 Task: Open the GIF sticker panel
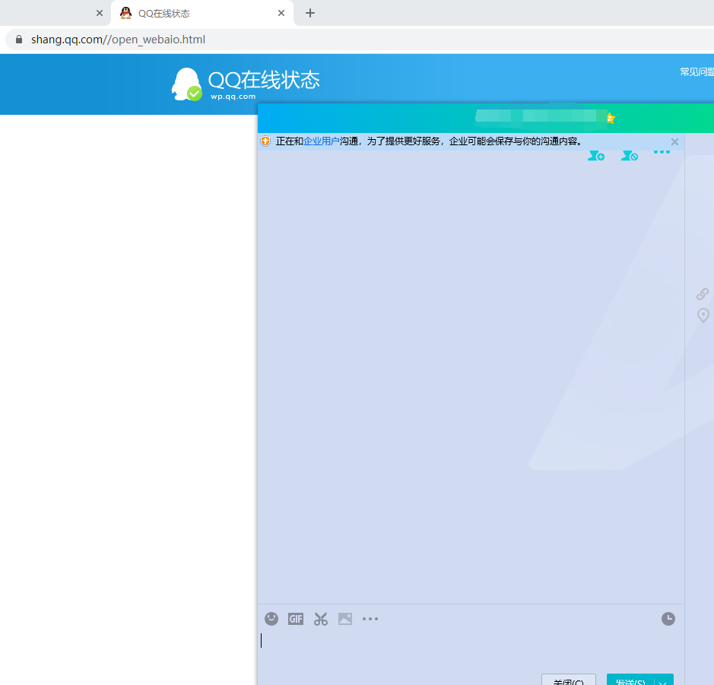click(296, 619)
